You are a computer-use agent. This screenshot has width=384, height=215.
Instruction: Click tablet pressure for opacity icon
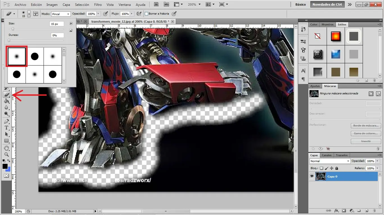106,13
